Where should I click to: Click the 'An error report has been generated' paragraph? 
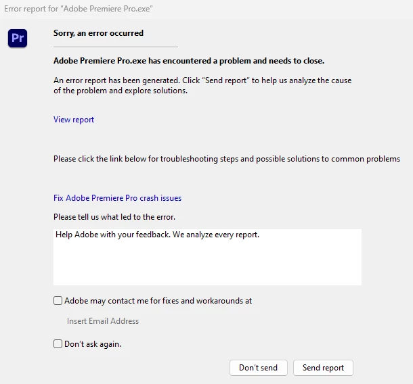pyautogui.click(x=202, y=85)
